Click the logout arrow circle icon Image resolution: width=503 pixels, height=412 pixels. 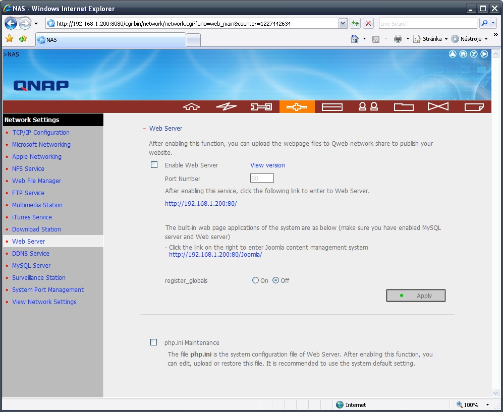click(x=484, y=54)
